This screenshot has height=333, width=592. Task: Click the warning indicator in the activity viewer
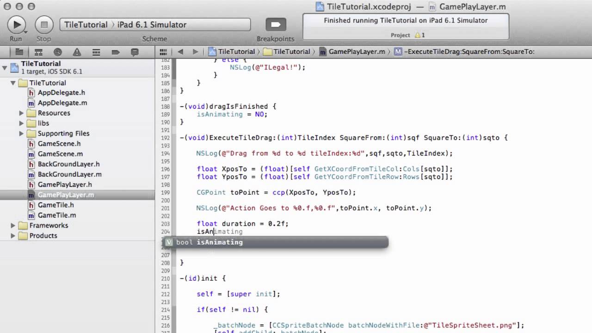(419, 35)
